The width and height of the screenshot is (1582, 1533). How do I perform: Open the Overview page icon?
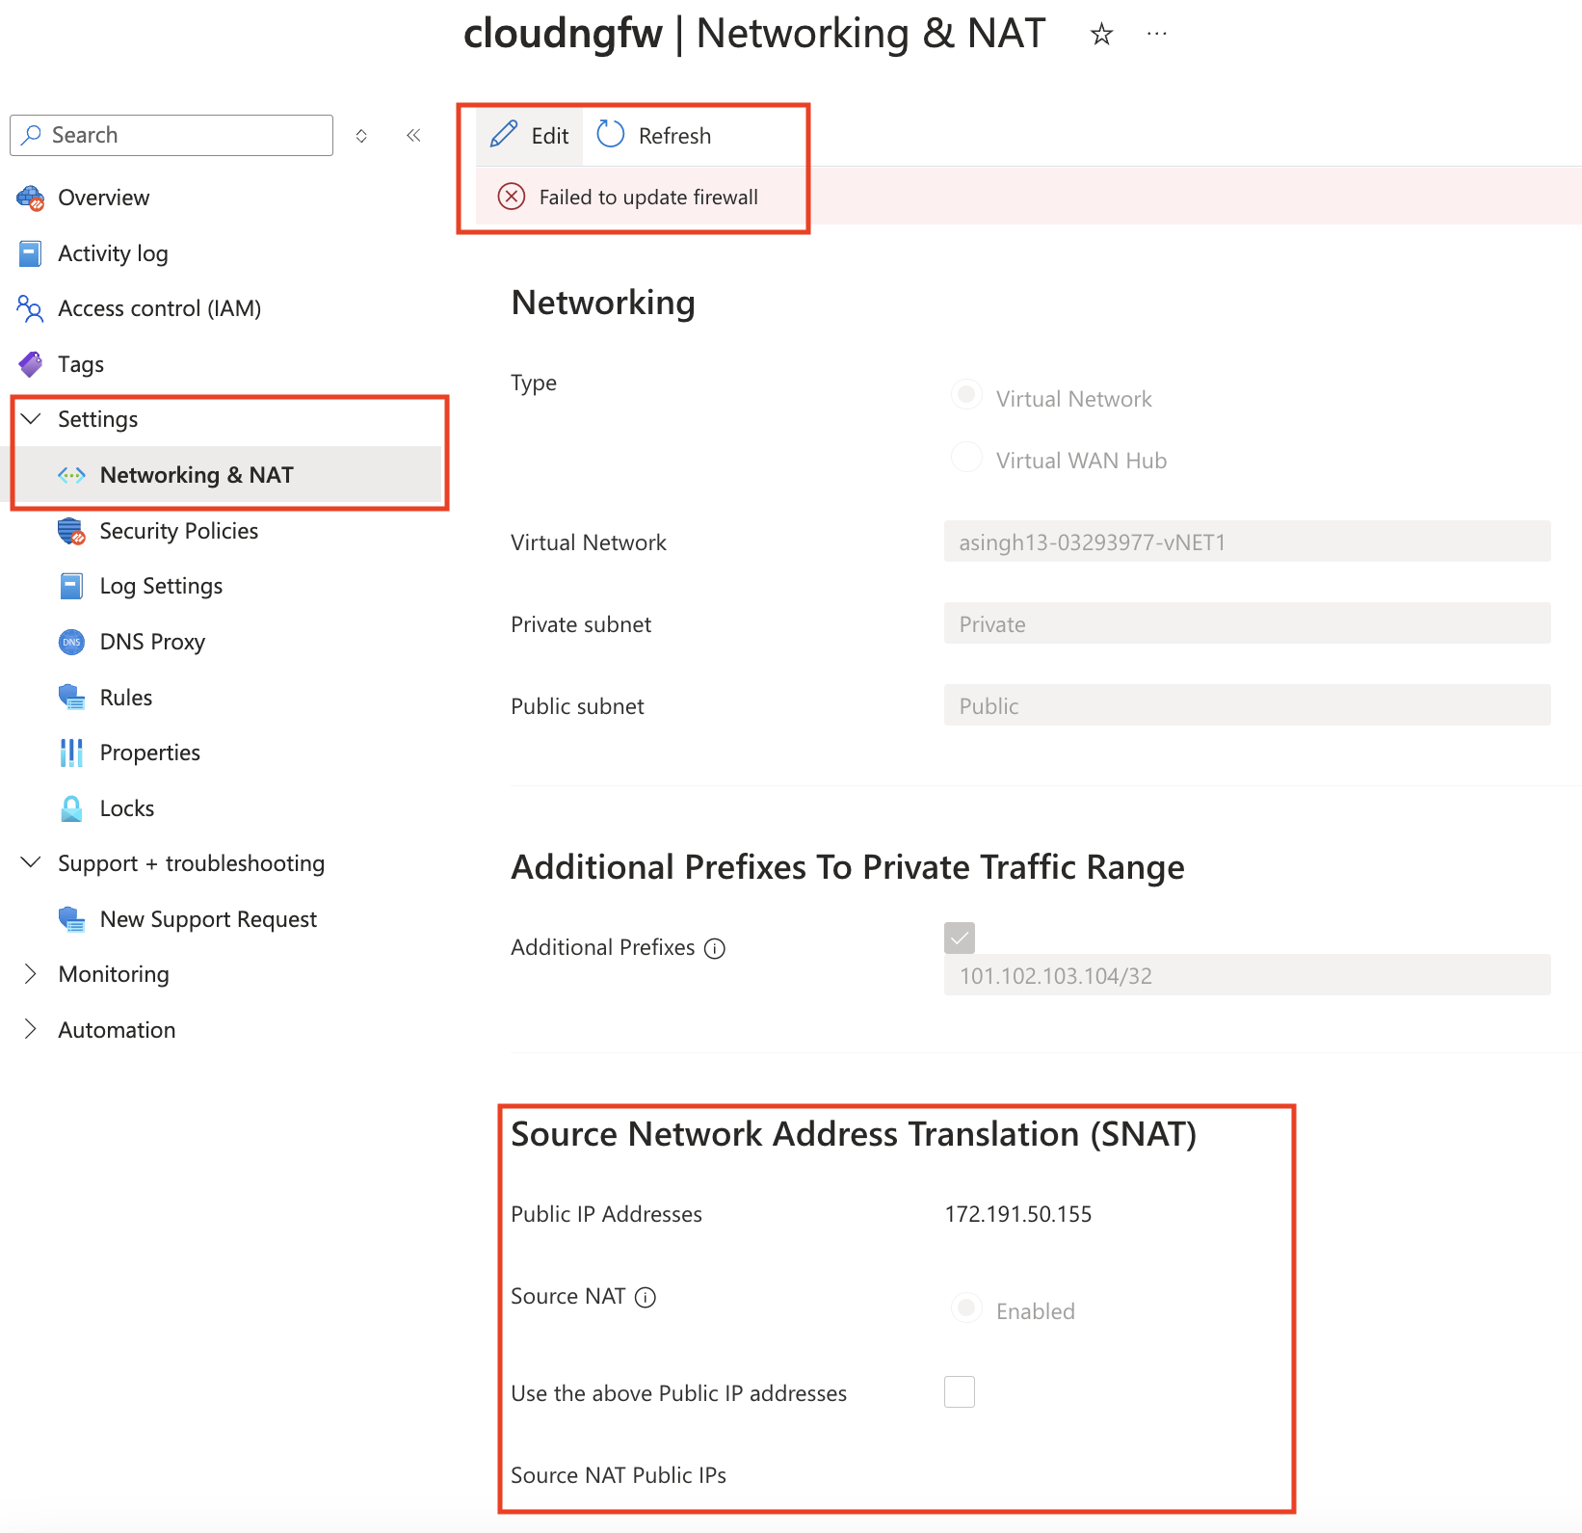coord(31,197)
